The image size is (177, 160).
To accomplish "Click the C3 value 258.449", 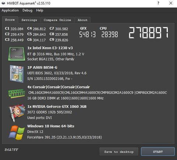I will [17, 40].
